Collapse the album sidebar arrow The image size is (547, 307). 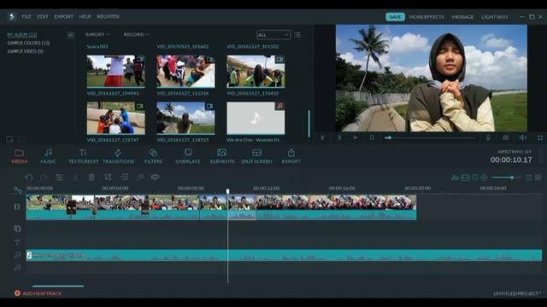pos(70,35)
